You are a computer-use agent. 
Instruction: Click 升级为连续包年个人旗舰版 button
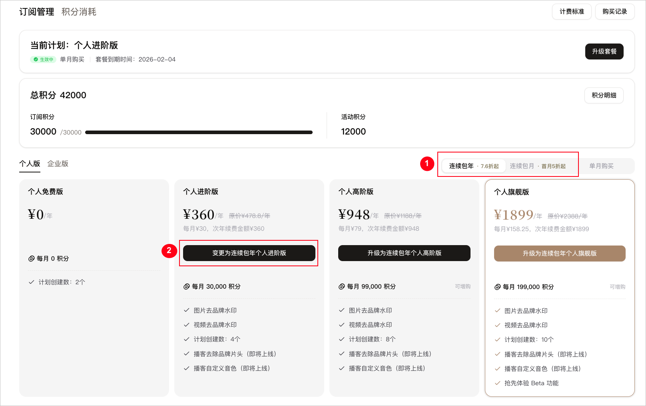tap(560, 254)
